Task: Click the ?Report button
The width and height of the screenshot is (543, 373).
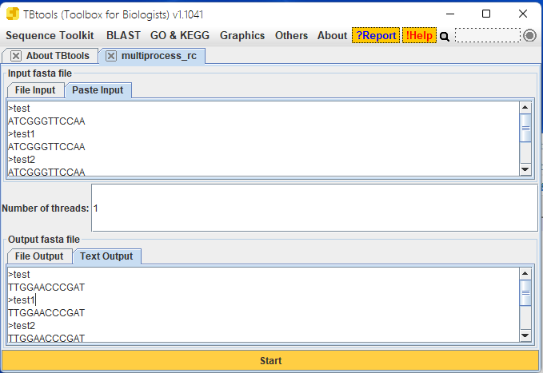Action: tap(376, 35)
